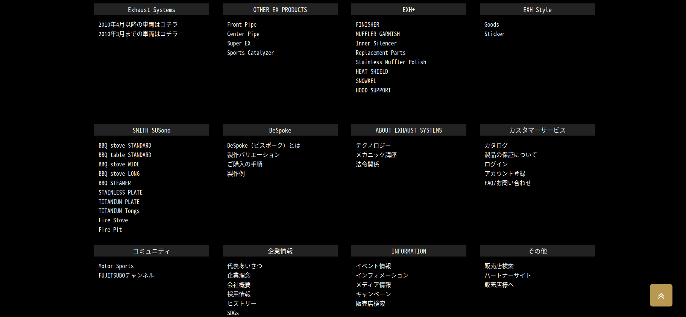Select the Sports Catalyzer link
Screen dimensions: 686x317
click(250, 53)
